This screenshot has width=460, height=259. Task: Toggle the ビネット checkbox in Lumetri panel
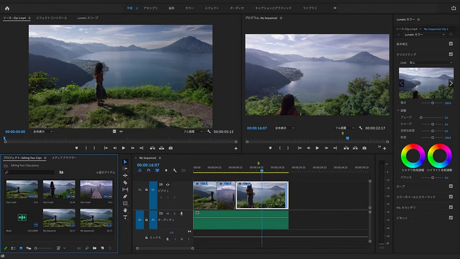pyautogui.click(x=451, y=218)
